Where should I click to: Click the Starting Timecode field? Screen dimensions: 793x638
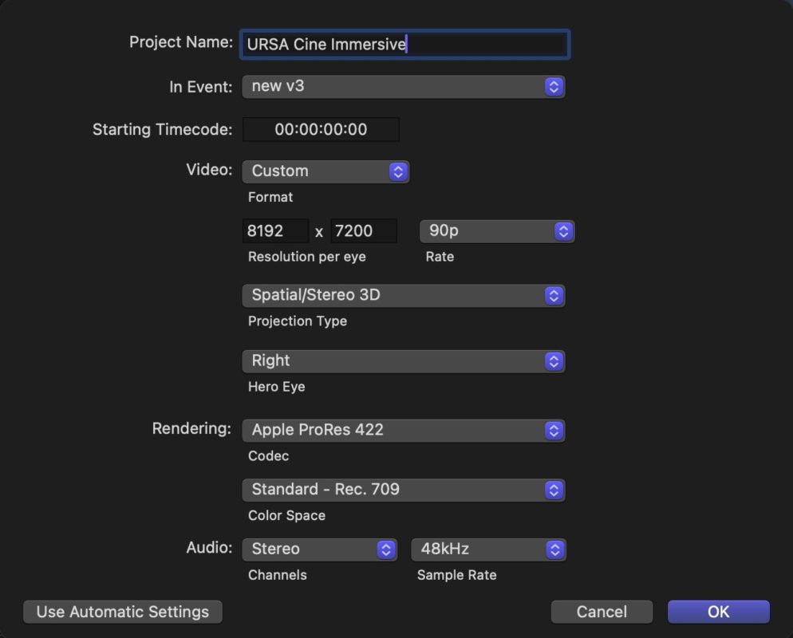321,129
